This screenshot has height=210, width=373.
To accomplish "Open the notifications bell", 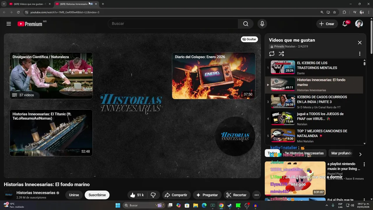I will click(x=345, y=24).
